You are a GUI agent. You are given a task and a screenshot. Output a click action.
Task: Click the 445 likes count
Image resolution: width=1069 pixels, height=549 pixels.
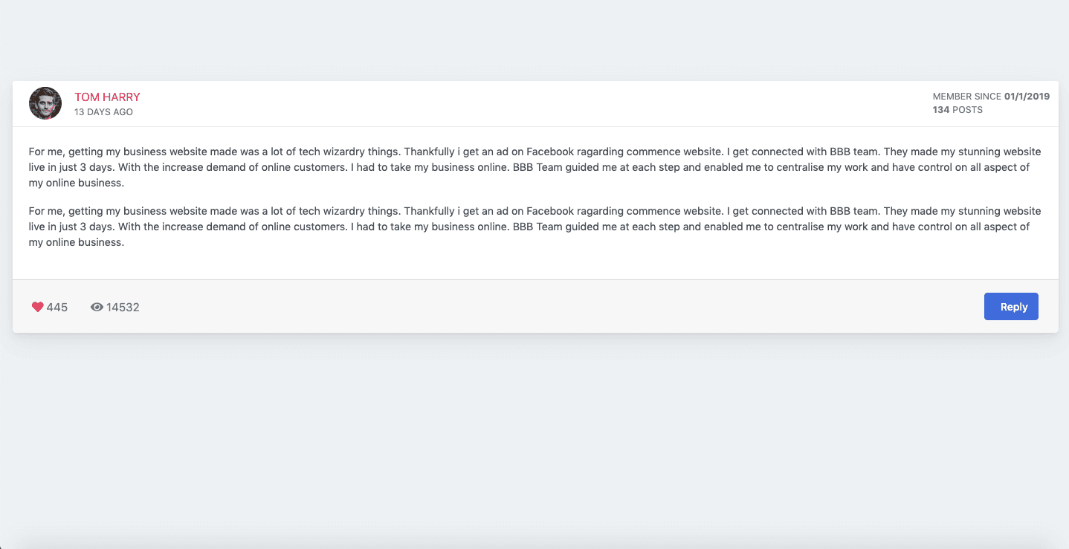pos(57,307)
